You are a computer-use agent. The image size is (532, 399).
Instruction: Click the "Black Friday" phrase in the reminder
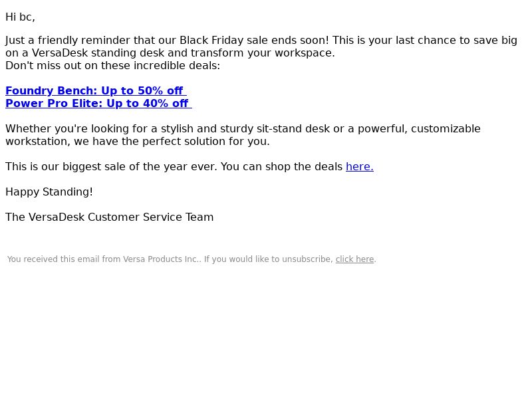point(211,41)
